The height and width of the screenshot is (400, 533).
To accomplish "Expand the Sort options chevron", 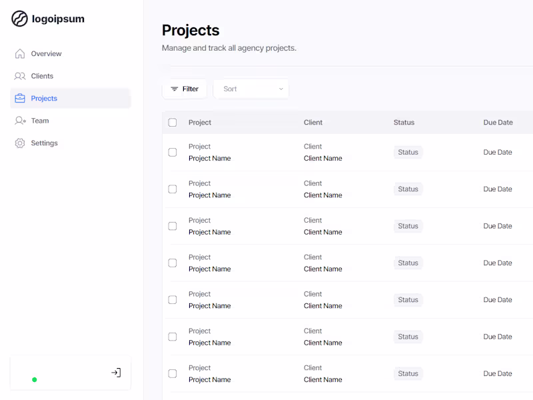I will pos(280,89).
